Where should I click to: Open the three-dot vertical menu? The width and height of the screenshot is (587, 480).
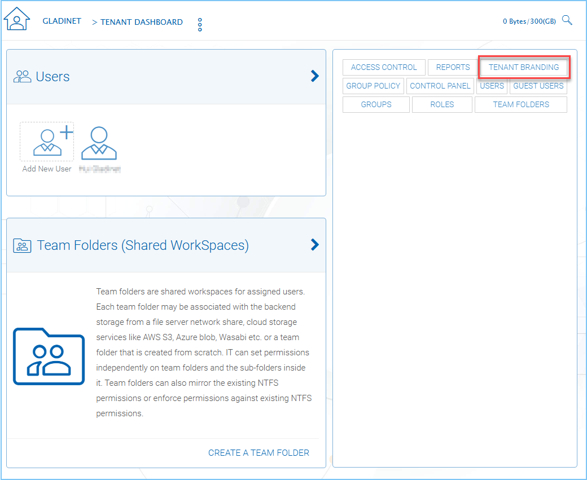click(200, 24)
